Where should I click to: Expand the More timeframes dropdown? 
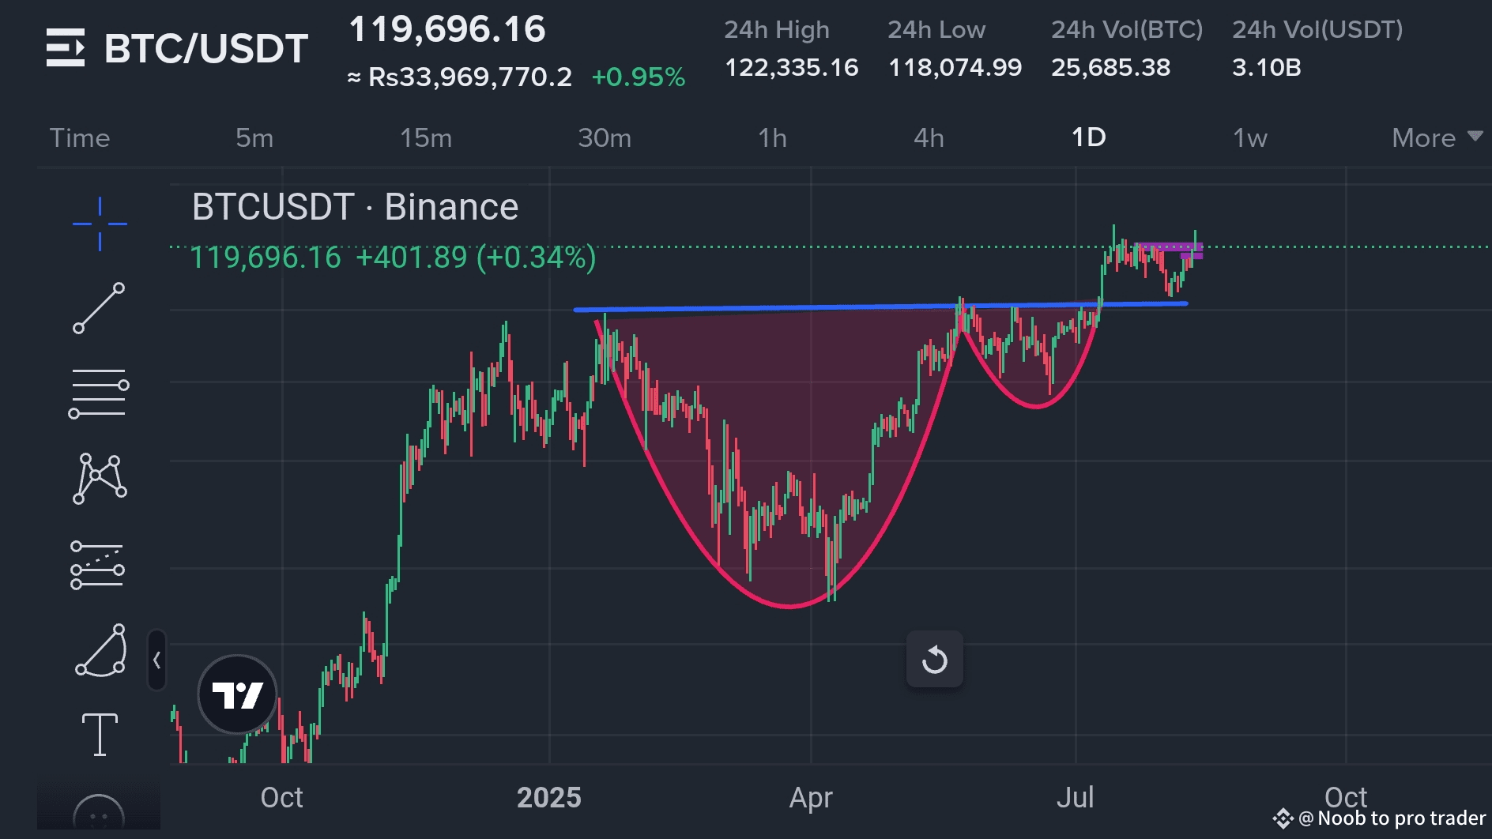click(x=1437, y=138)
